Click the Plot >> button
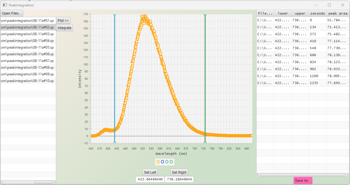The image size is (350, 185). pyautogui.click(x=63, y=21)
